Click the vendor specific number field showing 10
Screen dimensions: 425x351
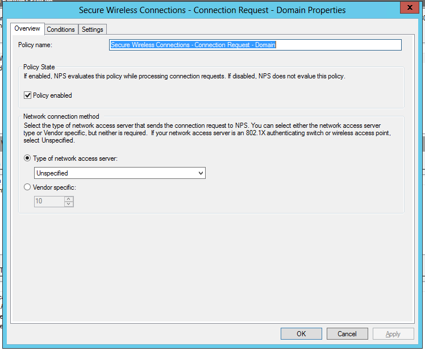49,201
